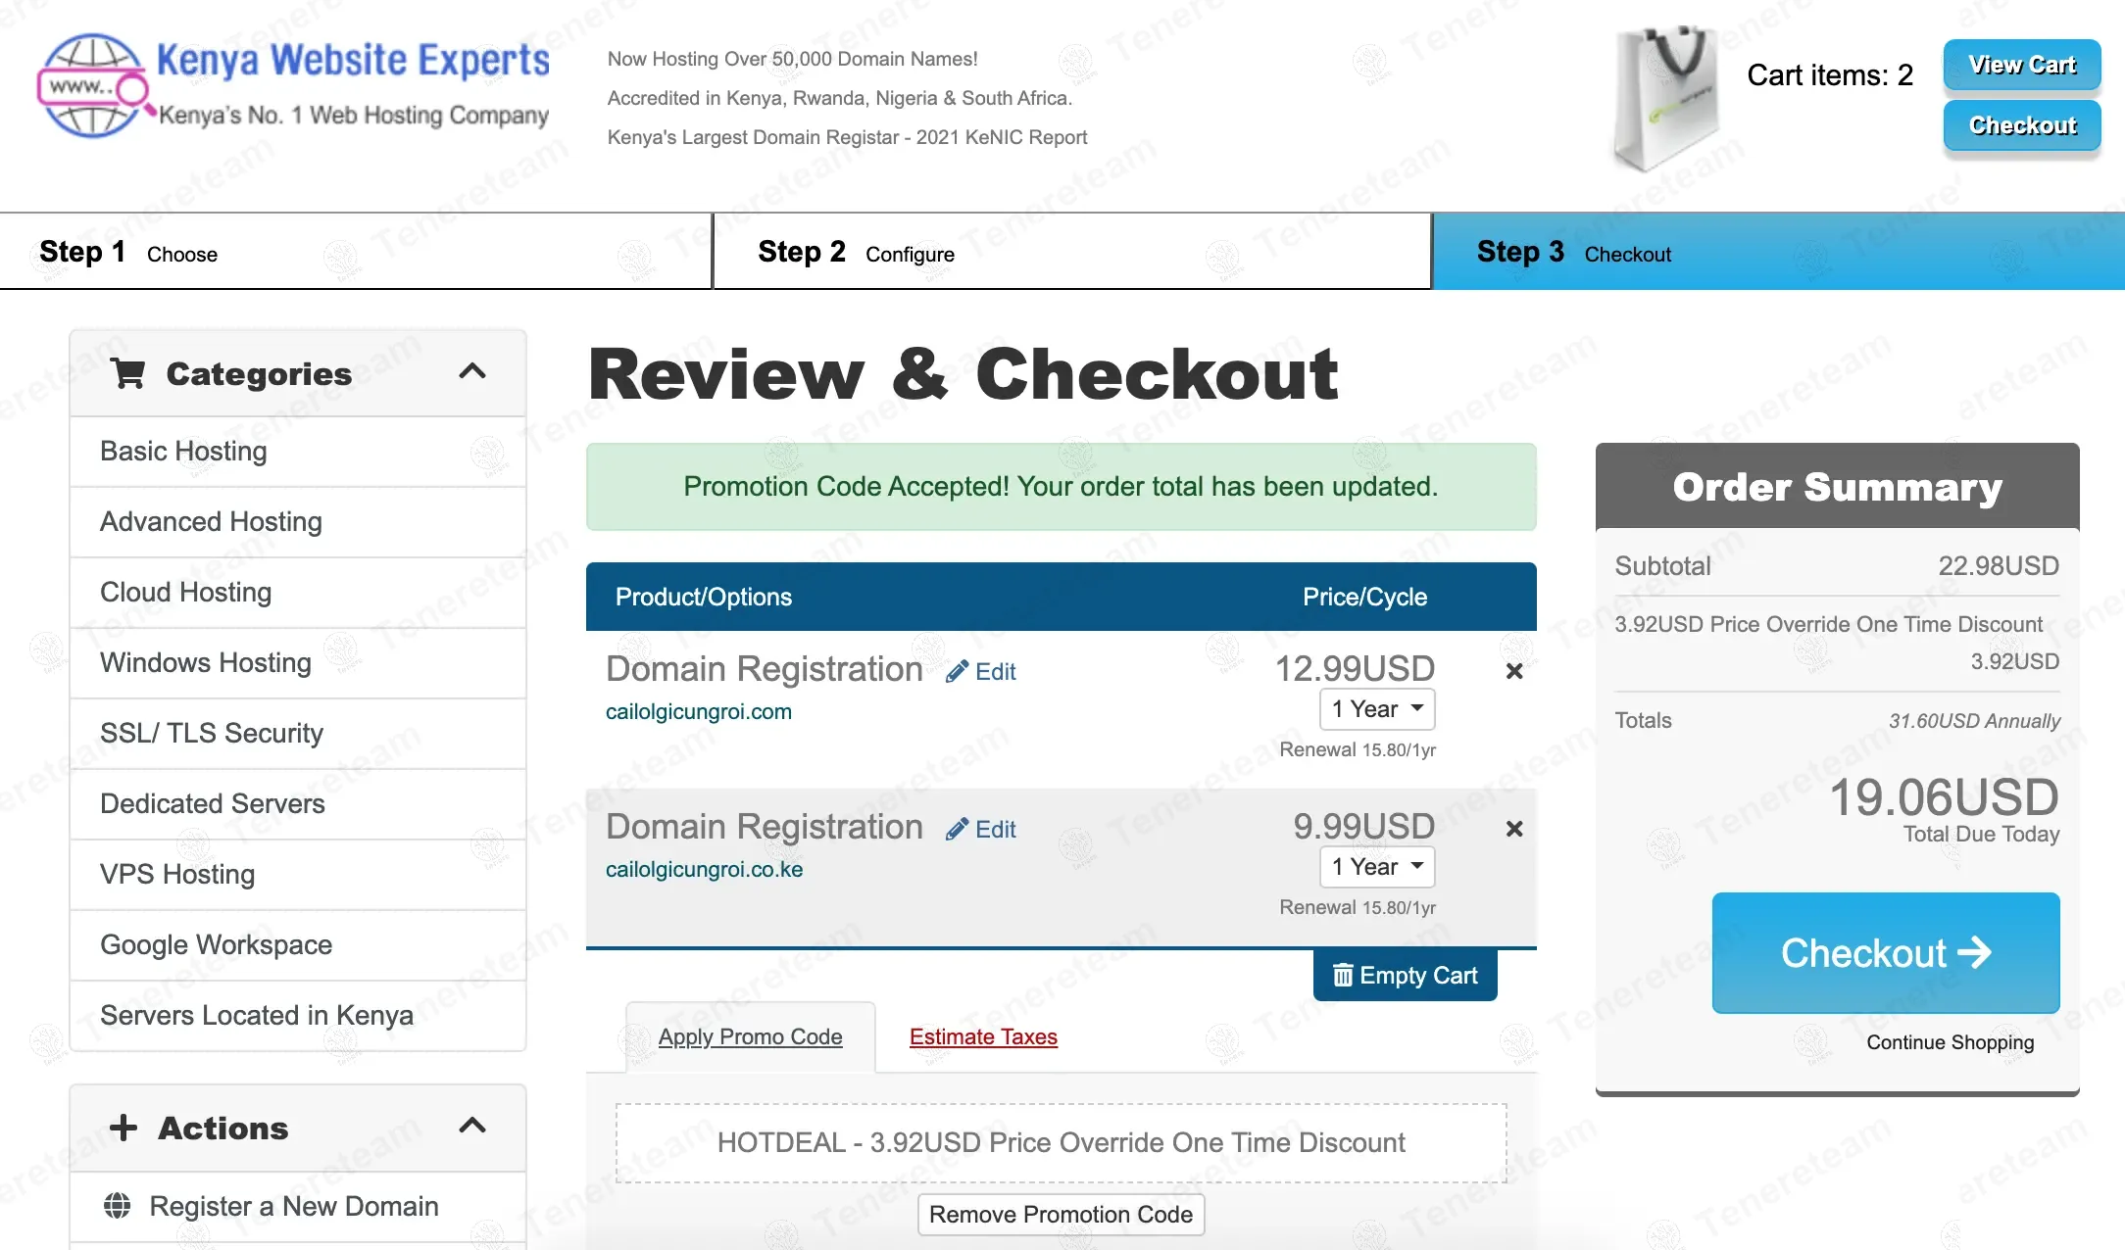This screenshot has width=2125, height=1250.
Task: Click Register a New Domain action
Action: point(298,1206)
